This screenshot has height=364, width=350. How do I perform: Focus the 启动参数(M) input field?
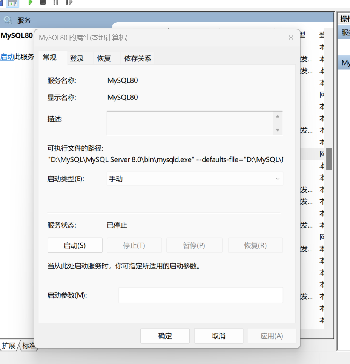point(201,295)
